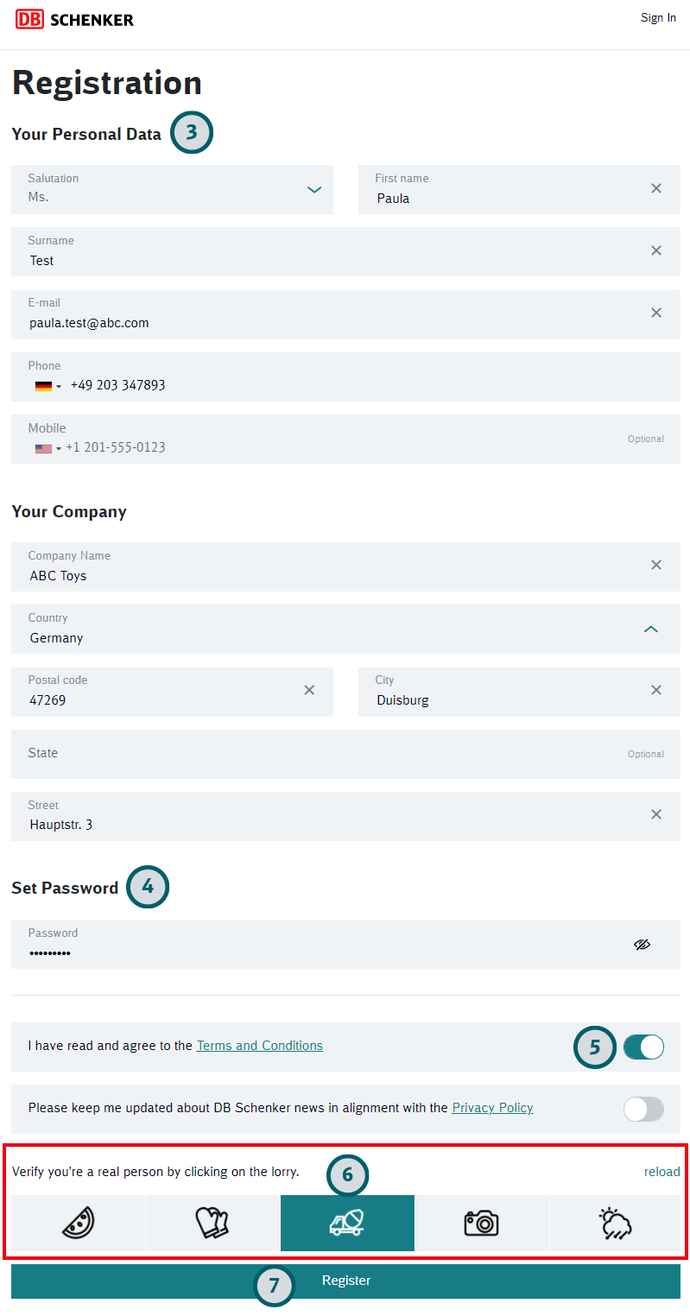Image resolution: width=690 pixels, height=1316 pixels.
Task: Open the Phone country flag selector
Action: tap(47, 386)
